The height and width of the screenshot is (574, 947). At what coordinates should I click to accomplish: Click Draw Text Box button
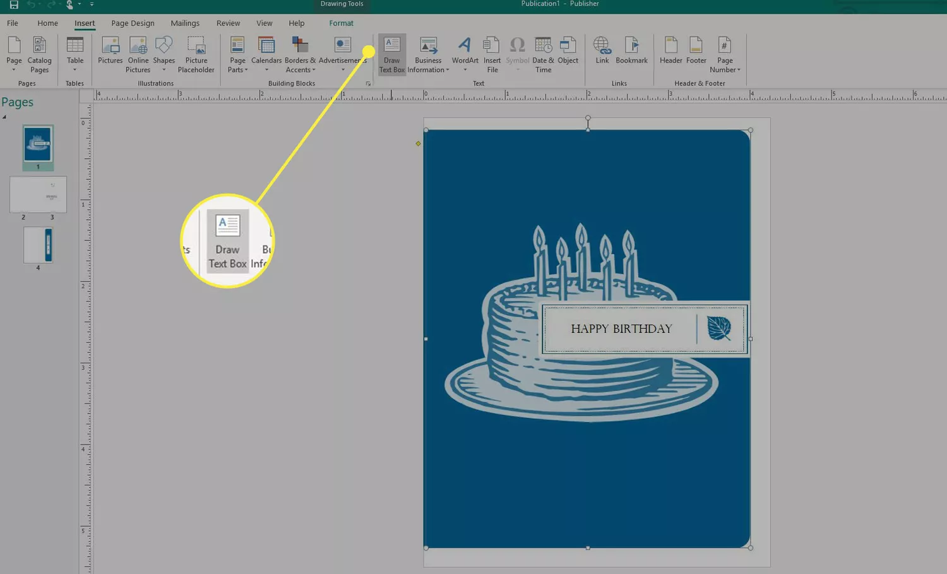tap(392, 54)
